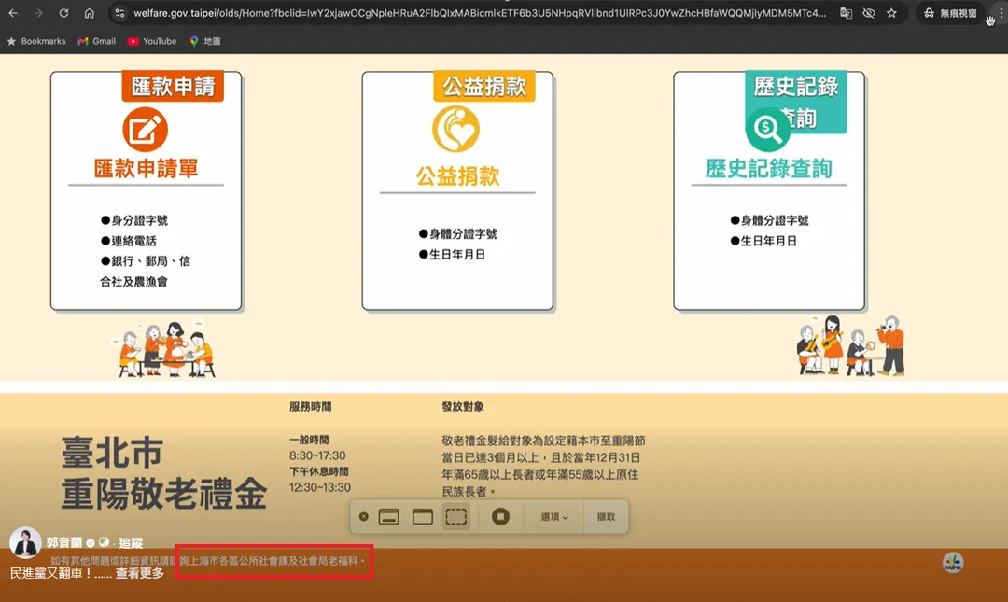1008x602 pixels.
Task: Expand post with 查看更多
Action: 139,573
